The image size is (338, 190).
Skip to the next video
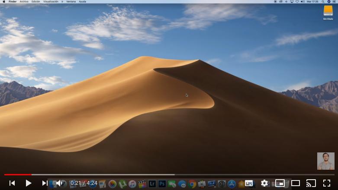[x=45, y=183]
